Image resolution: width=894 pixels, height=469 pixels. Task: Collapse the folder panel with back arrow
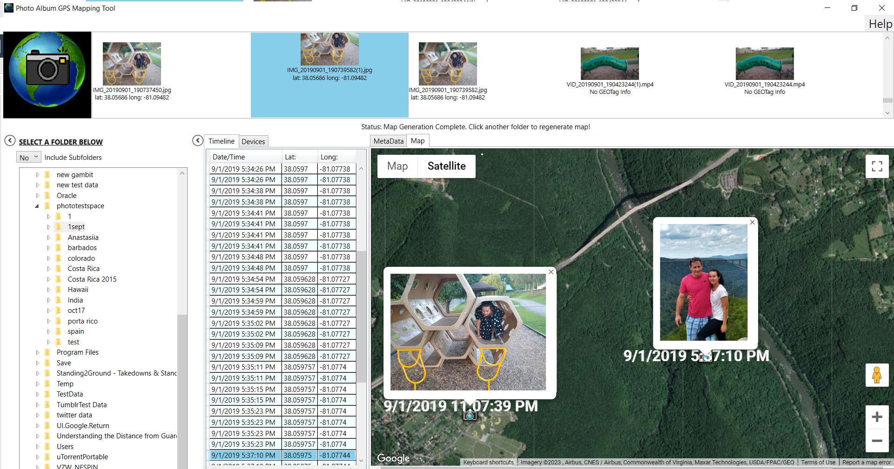[x=10, y=141]
